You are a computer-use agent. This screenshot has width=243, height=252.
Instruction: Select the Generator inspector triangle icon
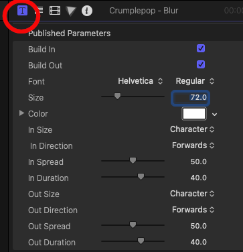[x=71, y=11]
